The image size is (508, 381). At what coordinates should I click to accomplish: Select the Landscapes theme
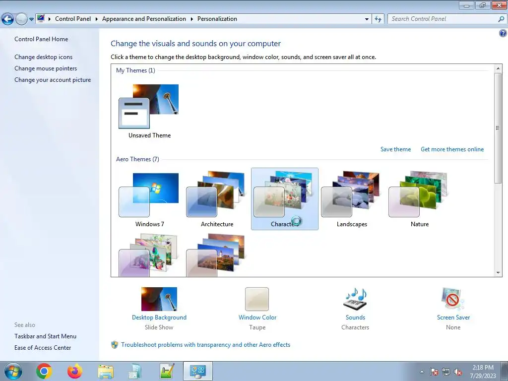click(352, 199)
